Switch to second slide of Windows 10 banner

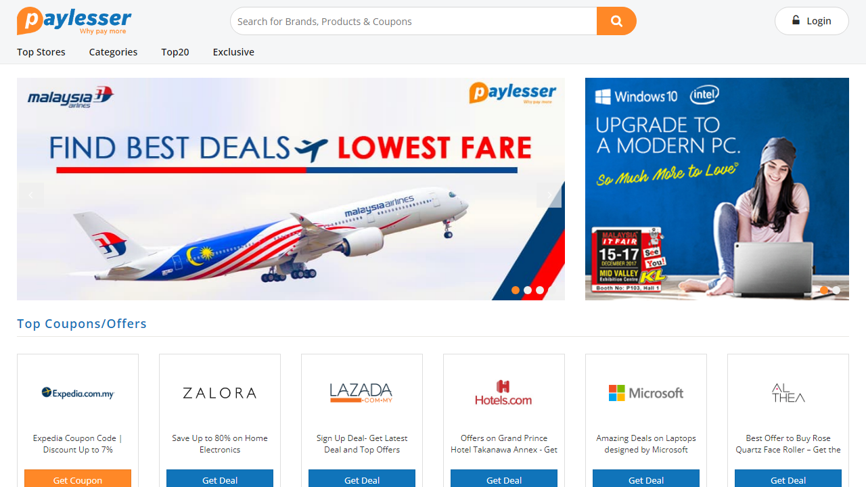836,290
